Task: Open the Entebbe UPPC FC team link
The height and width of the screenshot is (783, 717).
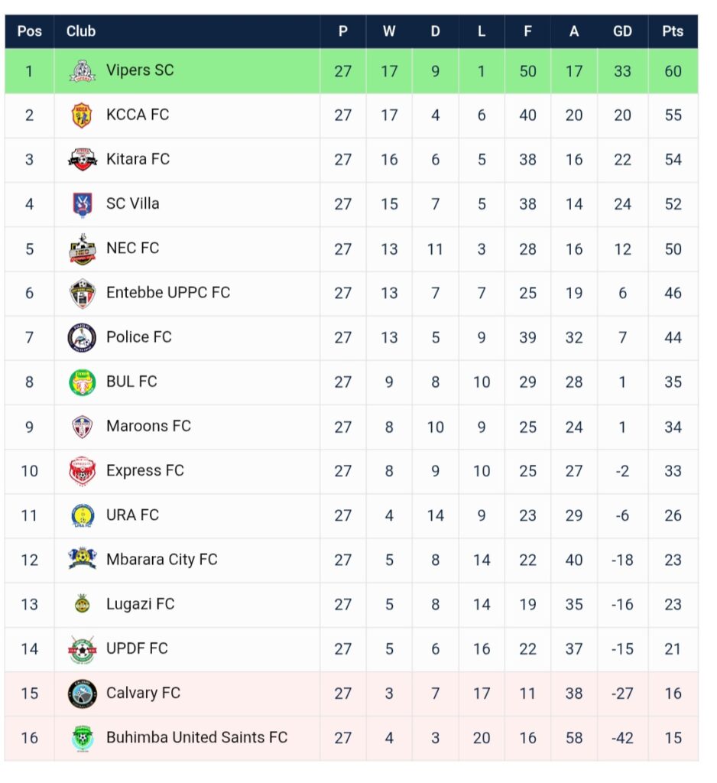Action: [x=168, y=292]
